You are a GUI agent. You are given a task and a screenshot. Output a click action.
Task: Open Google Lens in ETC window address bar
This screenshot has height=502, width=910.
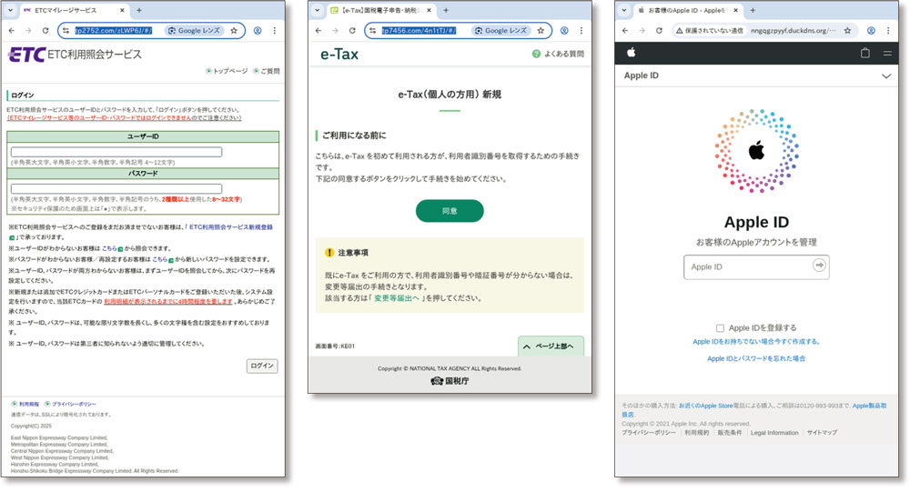(195, 31)
